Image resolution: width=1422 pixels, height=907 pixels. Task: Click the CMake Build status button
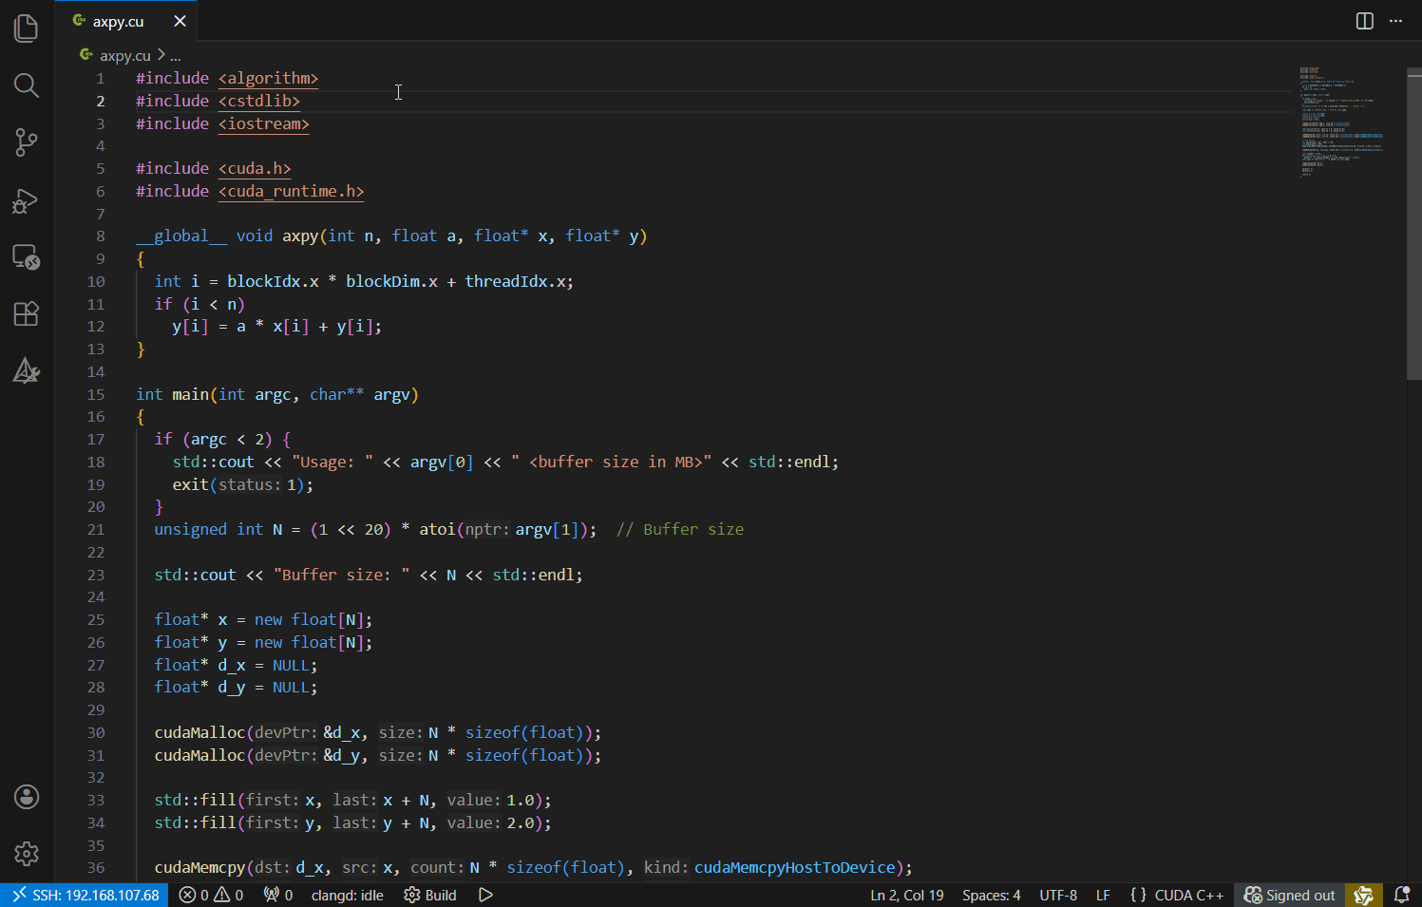430,895
